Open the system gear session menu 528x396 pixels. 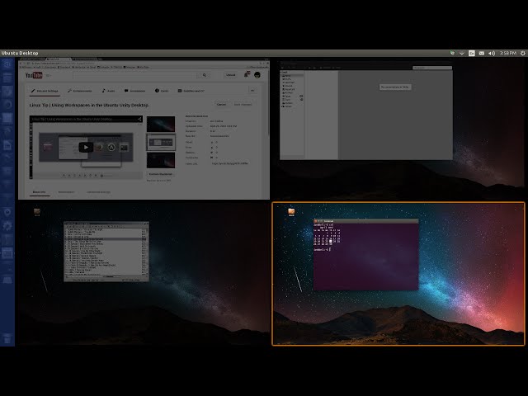[522, 53]
